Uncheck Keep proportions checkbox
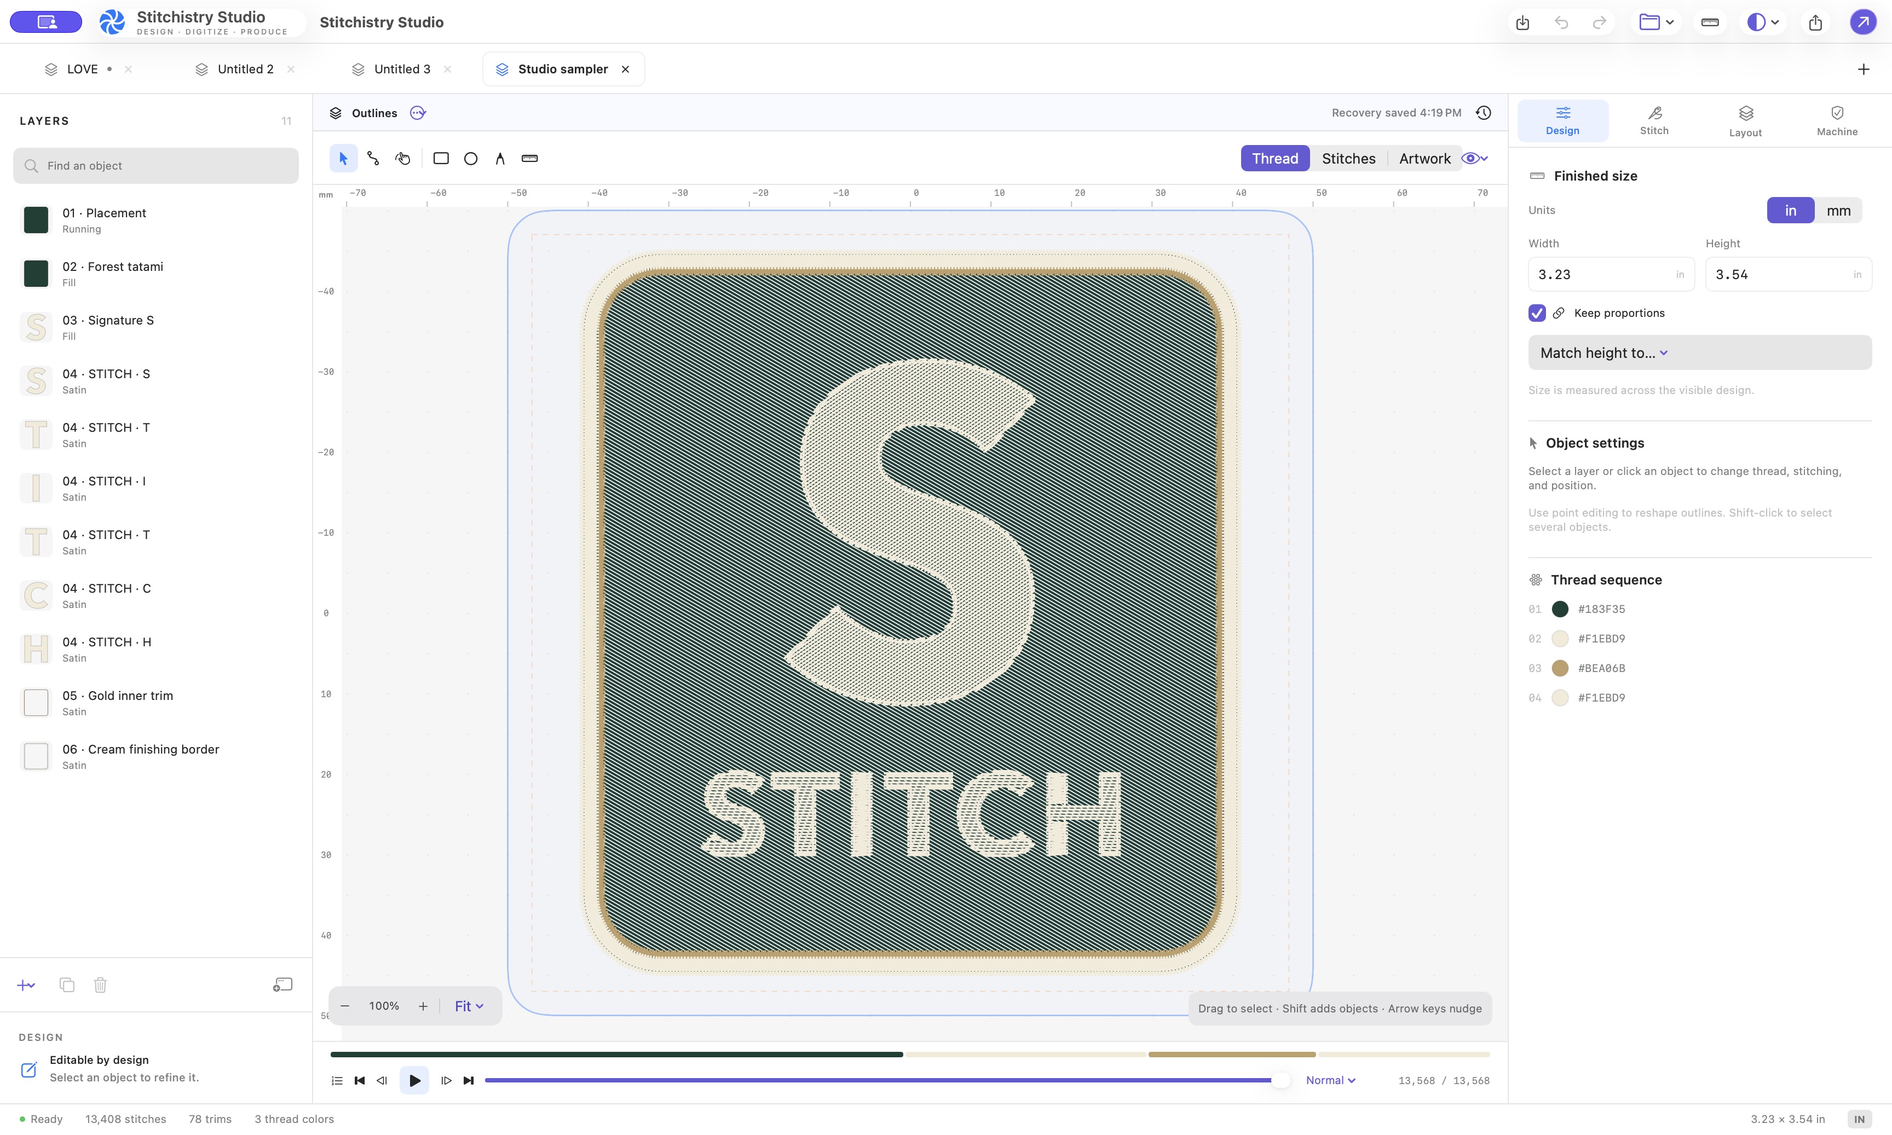The image size is (1892, 1135). 1537,313
